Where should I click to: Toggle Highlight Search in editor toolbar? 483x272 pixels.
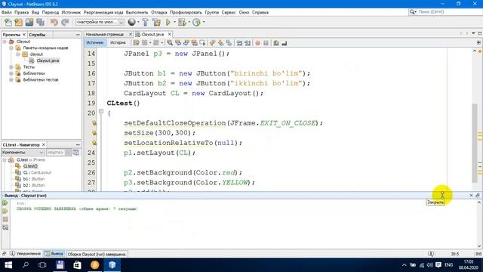pyautogui.click(x=195, y=43)
